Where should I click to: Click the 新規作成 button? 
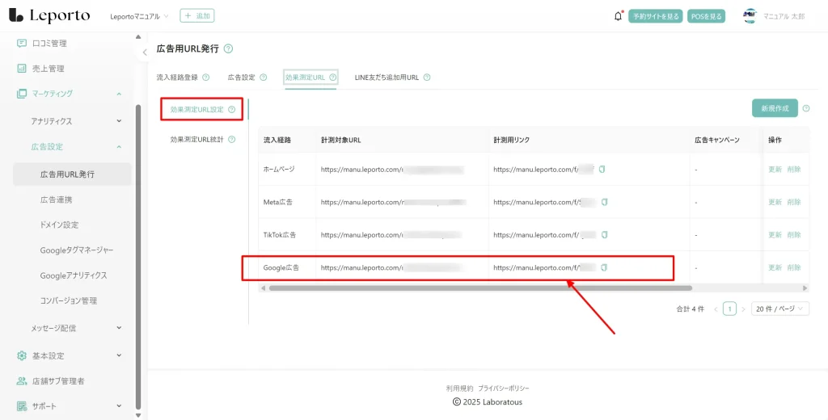pos(775,108)
